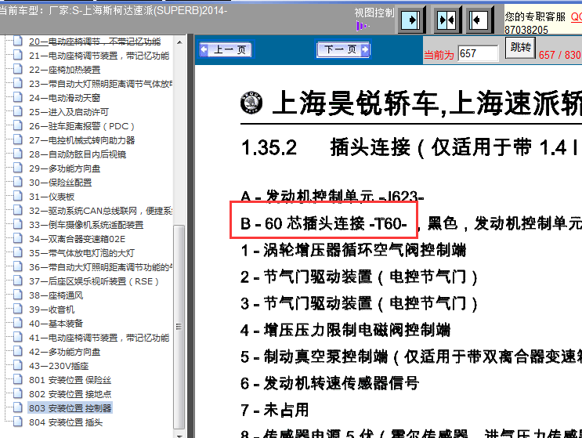Image resolution: width=582 pixels, height=438 pixels.
Task: Go to previous page with 上一页 button
Action: 226,49
